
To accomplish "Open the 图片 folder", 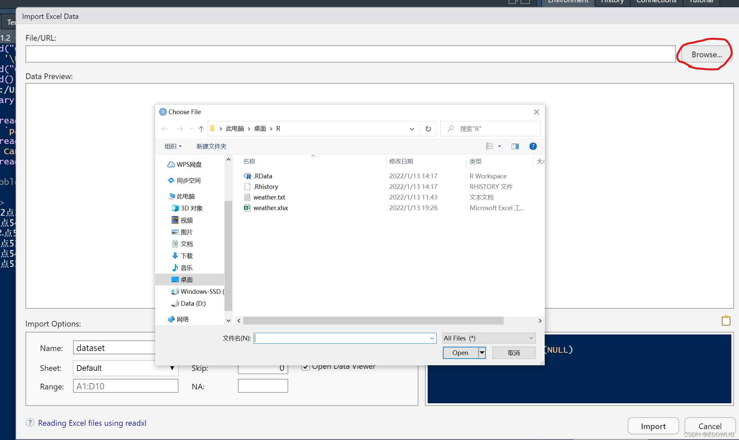I will [x=182, y=232].
